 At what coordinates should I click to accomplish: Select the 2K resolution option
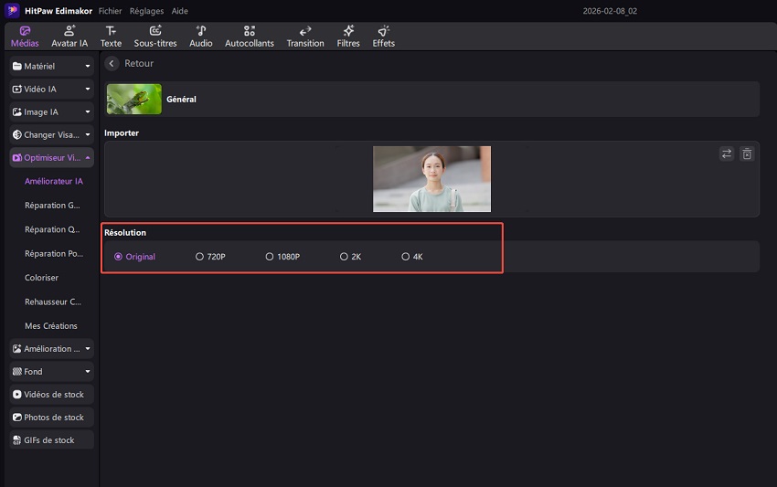[350, 257]
